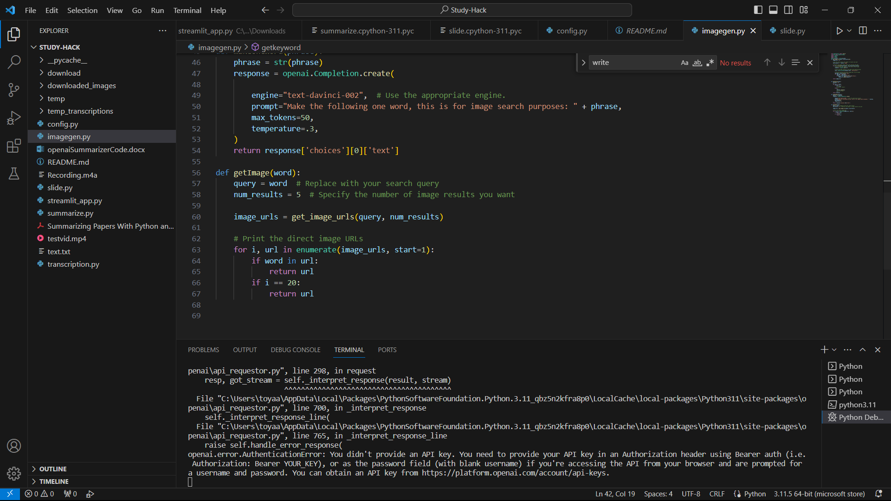Viewport: 891px width, 501px height.
Task: Open the Testing flask view
Action: tap(14, 173)
